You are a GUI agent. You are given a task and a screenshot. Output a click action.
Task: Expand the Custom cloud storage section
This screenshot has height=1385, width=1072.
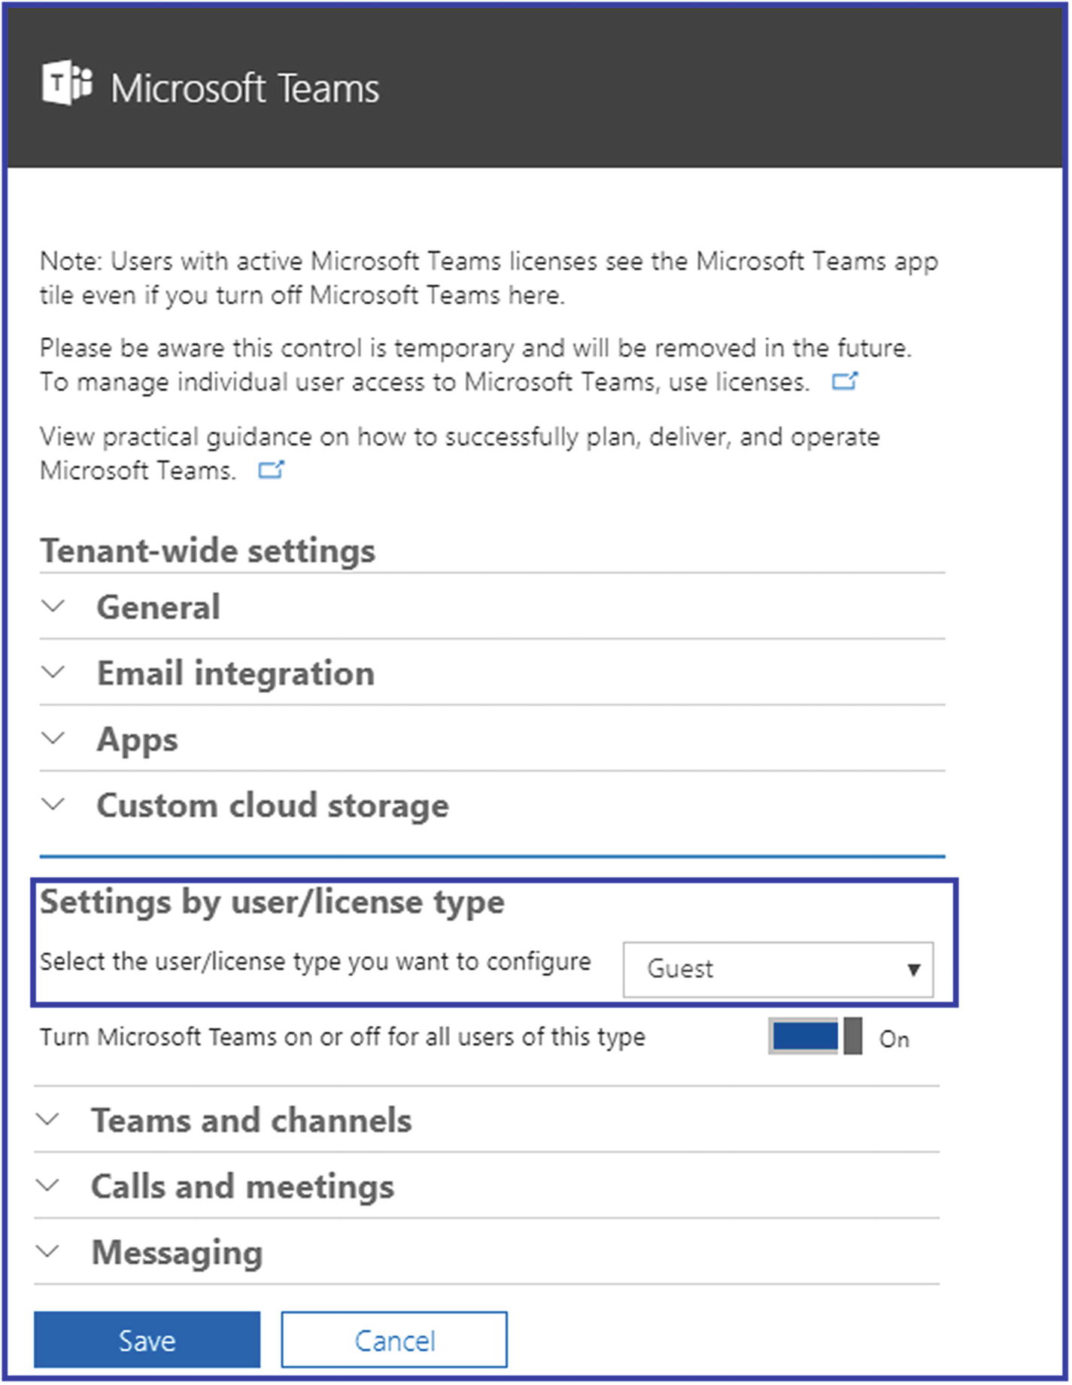point(492,805)
